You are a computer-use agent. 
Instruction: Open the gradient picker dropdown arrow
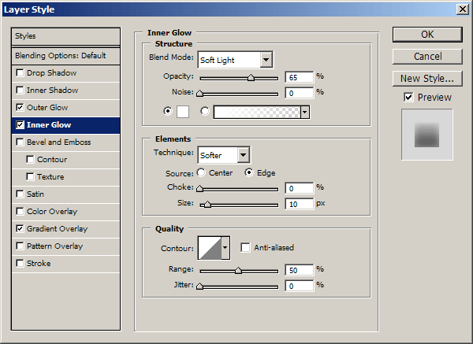click(304, 112)
